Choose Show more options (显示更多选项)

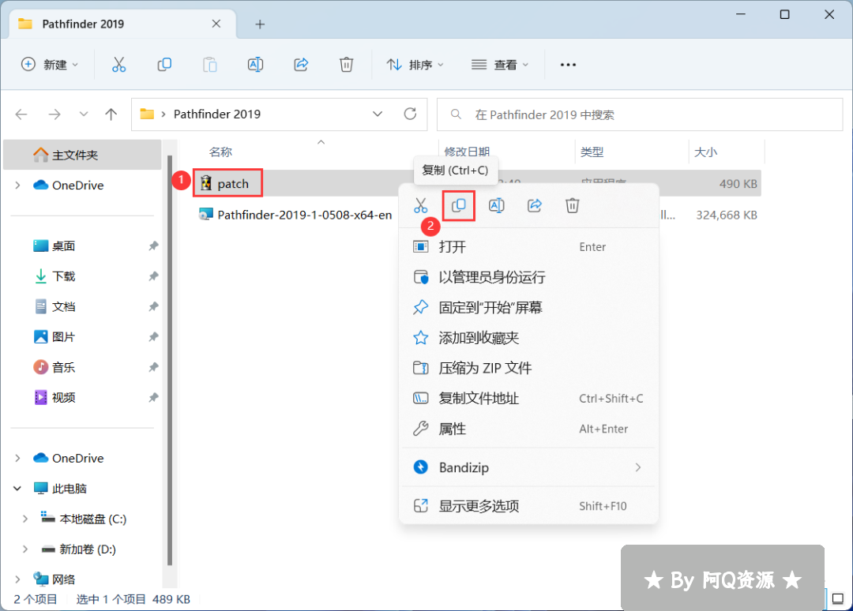pyautogui.click(x=528, y=506)
